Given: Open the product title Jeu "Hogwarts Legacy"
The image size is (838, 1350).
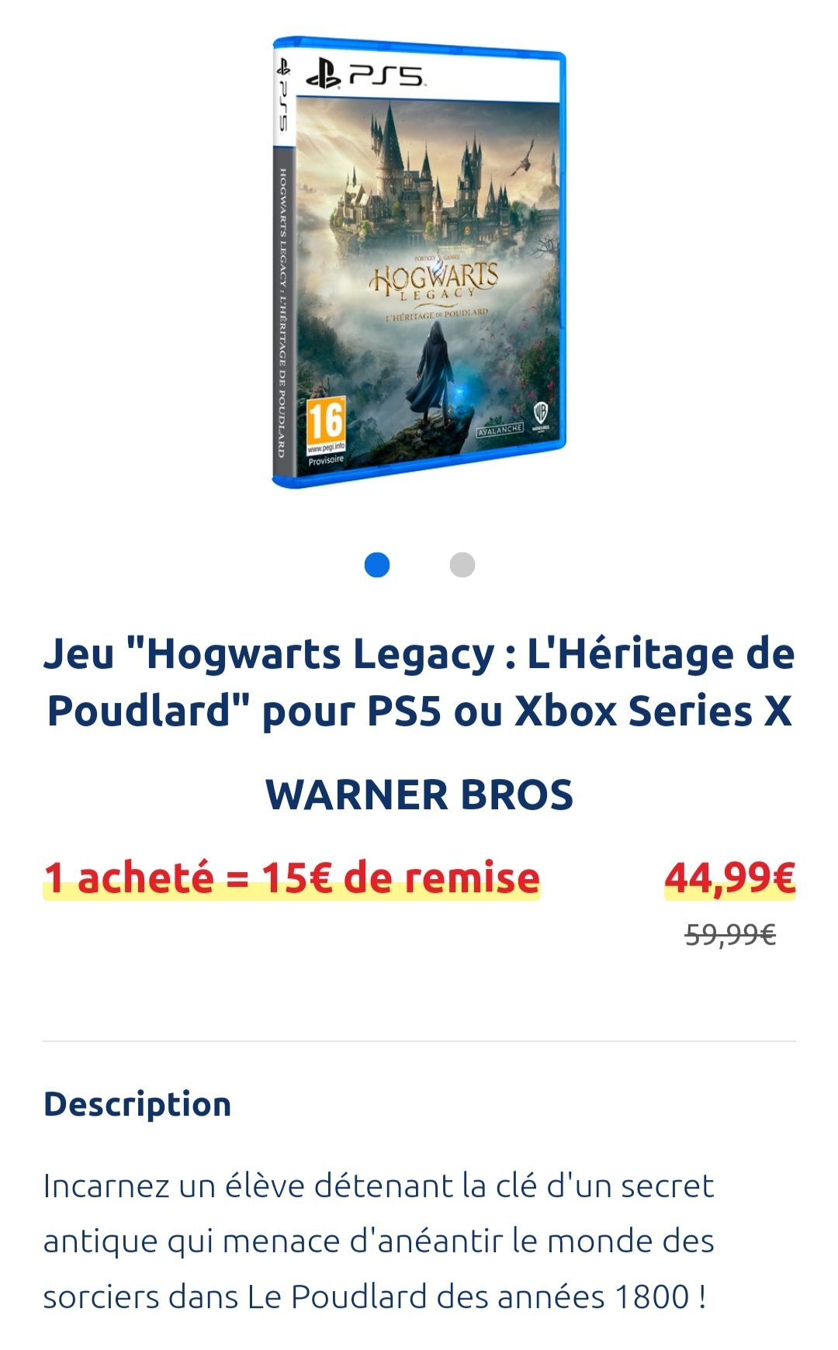Looking at the screenshot, I should tap(419, 682).
